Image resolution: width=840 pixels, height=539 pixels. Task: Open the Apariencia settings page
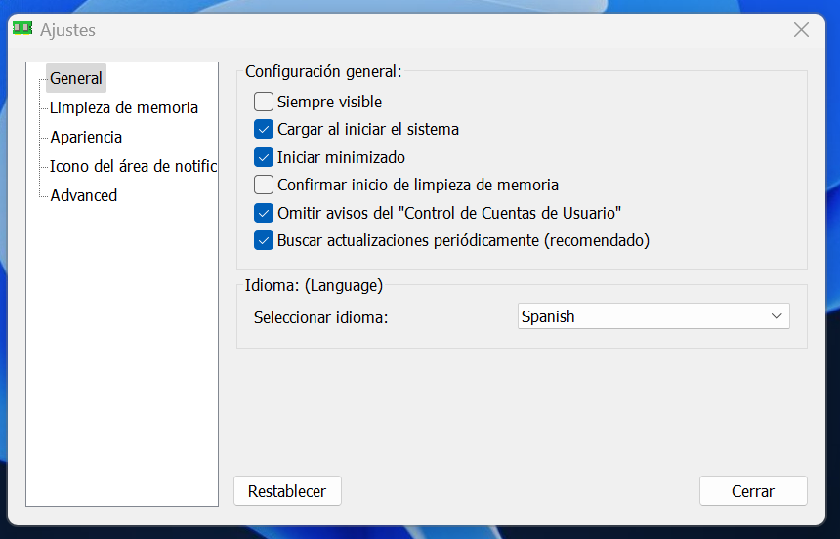tap(86, 137)
